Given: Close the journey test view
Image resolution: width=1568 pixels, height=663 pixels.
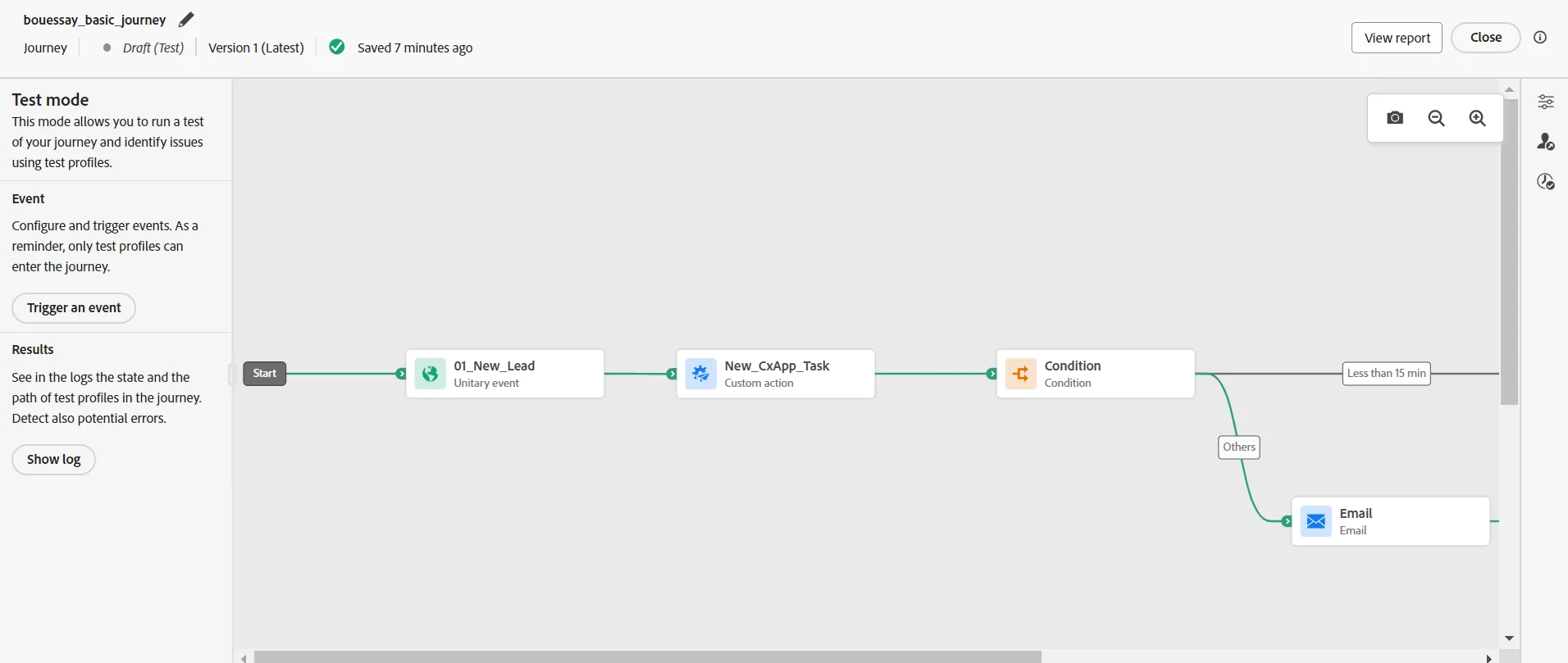Looking at the screenshot, I should pos(1485,38).
